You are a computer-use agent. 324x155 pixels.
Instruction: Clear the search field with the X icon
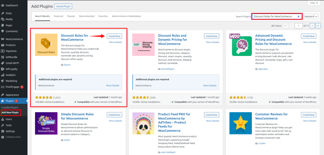point(298,16)
